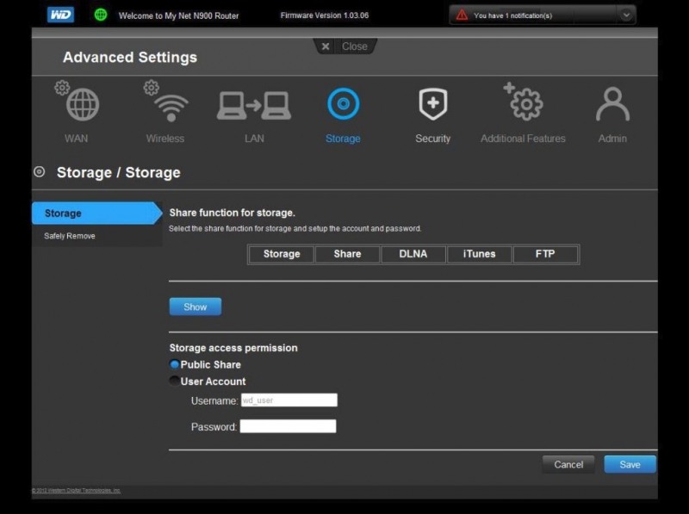Click the WD logo
Image resolution: width=689 pixels, height=514 pixels.
[x=60, y=15]
